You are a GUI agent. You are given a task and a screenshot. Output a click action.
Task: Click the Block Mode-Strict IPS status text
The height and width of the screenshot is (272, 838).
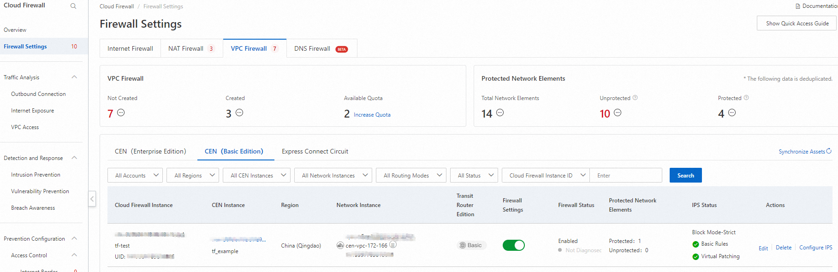pyautogui.click(x=713, y=232)
